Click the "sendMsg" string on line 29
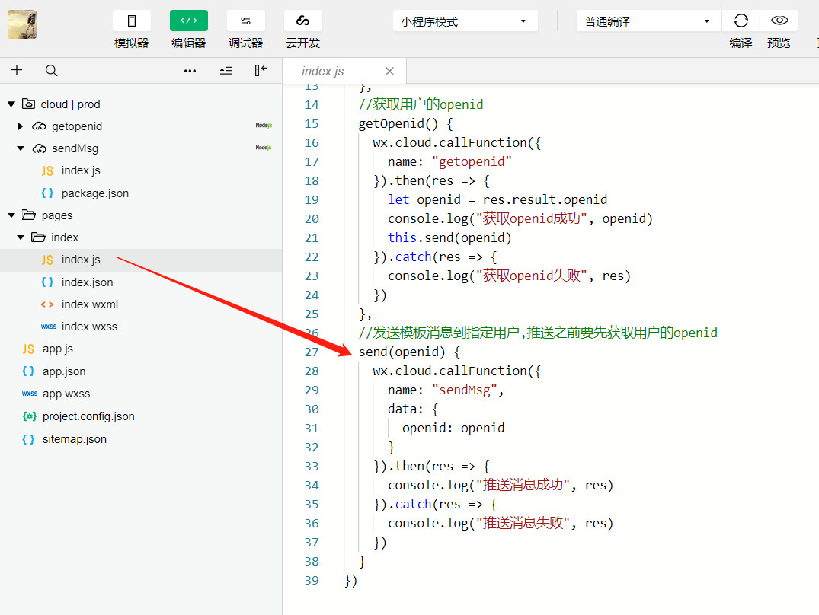 click(464, 390)
